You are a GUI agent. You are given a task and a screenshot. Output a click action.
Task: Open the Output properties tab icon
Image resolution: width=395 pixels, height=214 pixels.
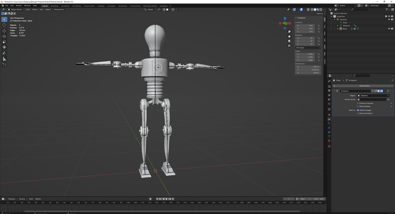coord(329,91)
